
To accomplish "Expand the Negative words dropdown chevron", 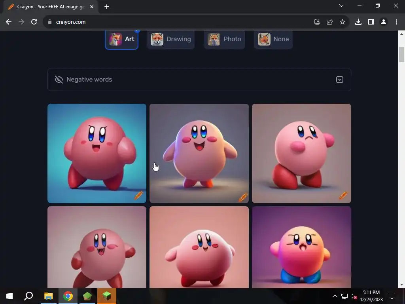I will coord(340,80).
